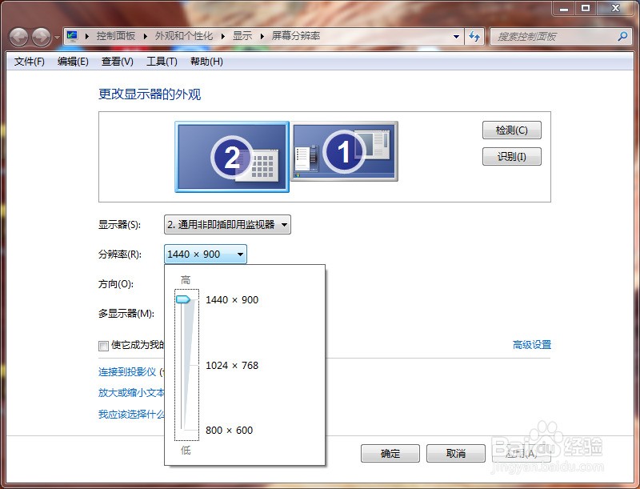Click inside the 搜索控制面板 search field
640x489 pixels.
tap(552, 36)
